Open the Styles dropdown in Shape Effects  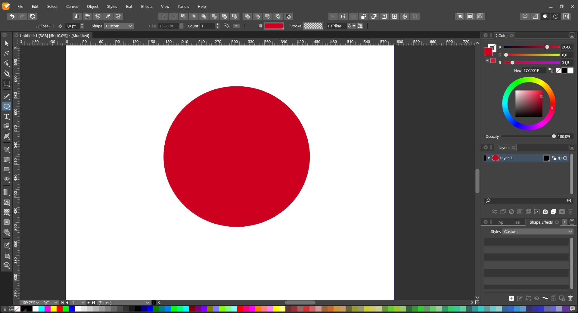[538, 232]
